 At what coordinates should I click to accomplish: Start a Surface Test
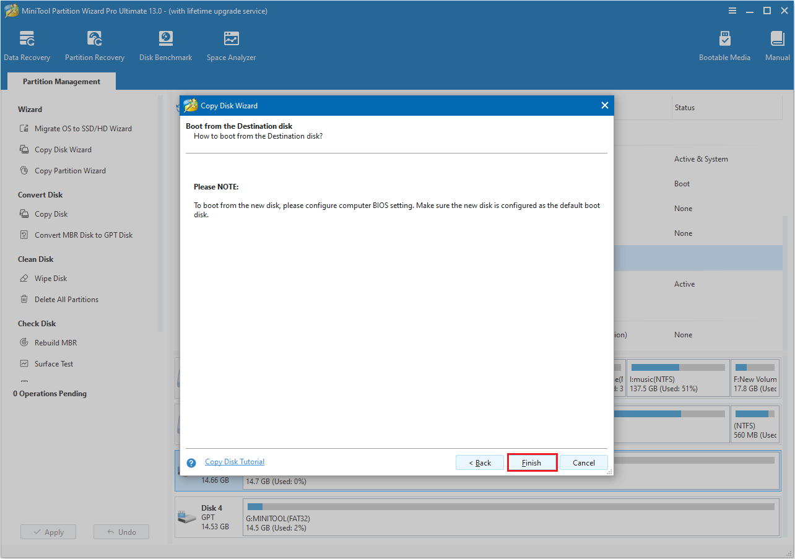[54, 363]
